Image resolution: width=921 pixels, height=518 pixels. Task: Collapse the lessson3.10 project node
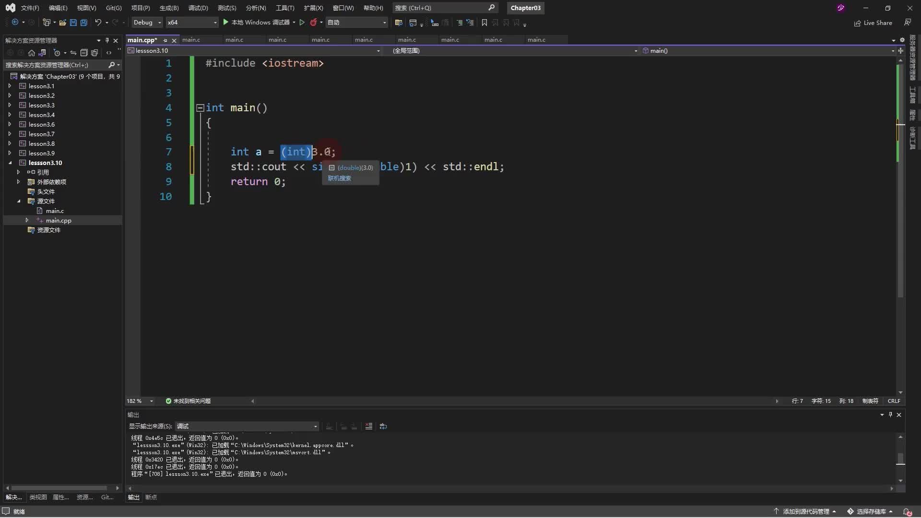click(x=10, y=163)
